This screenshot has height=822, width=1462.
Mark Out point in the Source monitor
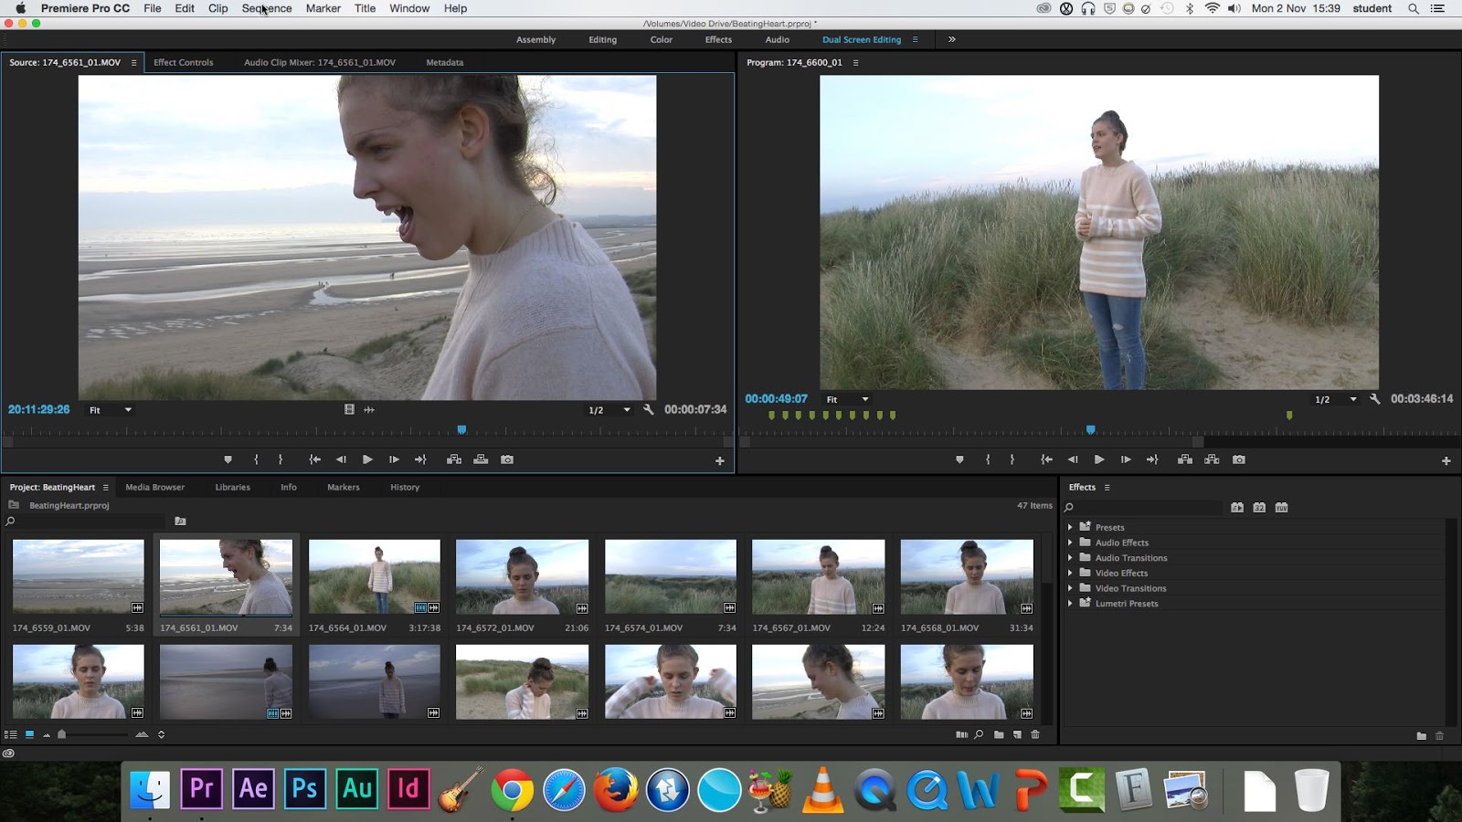pos(281,459)
